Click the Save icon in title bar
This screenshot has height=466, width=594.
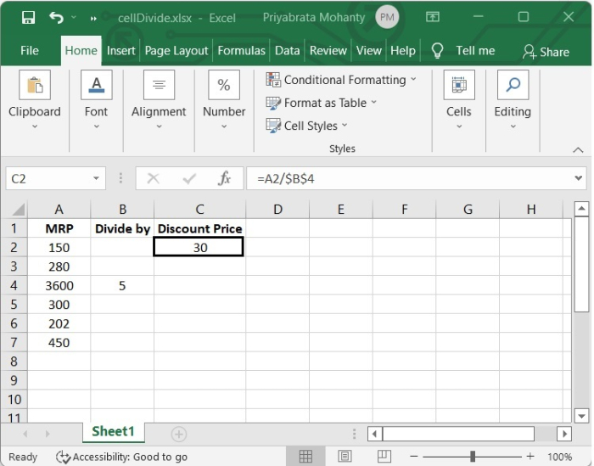pos(28,17)
